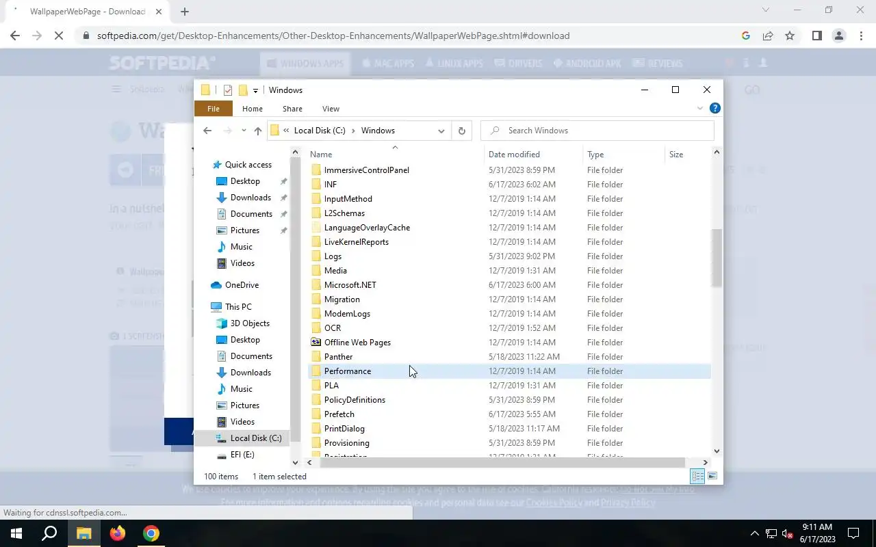
Task: Open the File ribbon tab
Action: [x=214, y=109]
